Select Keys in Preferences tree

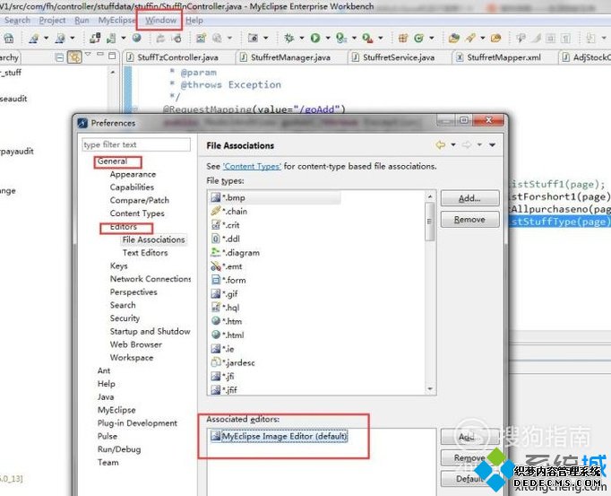click(119, 265)
